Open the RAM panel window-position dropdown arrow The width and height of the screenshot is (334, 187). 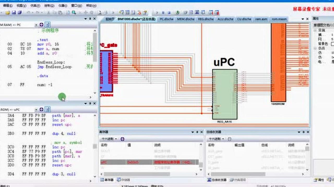pos(86,19)
